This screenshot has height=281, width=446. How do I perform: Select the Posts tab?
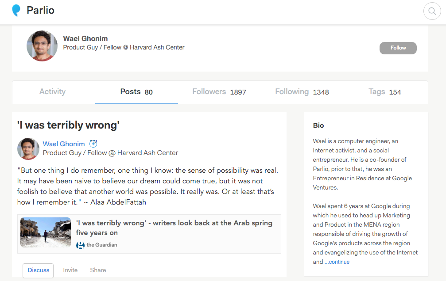136,92
